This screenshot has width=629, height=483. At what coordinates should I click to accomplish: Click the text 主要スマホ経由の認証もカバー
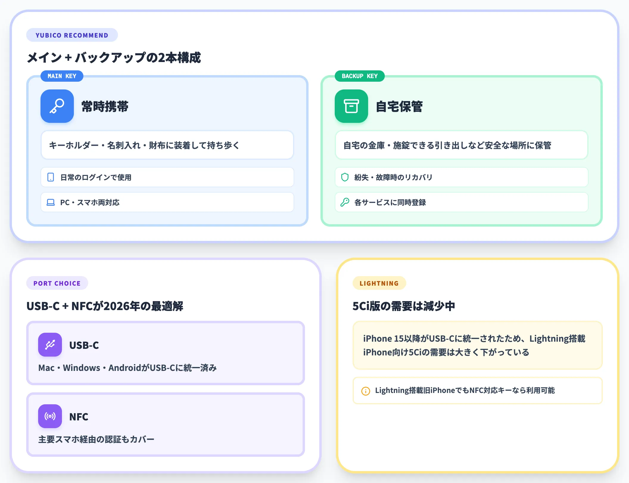click(96, 439)
